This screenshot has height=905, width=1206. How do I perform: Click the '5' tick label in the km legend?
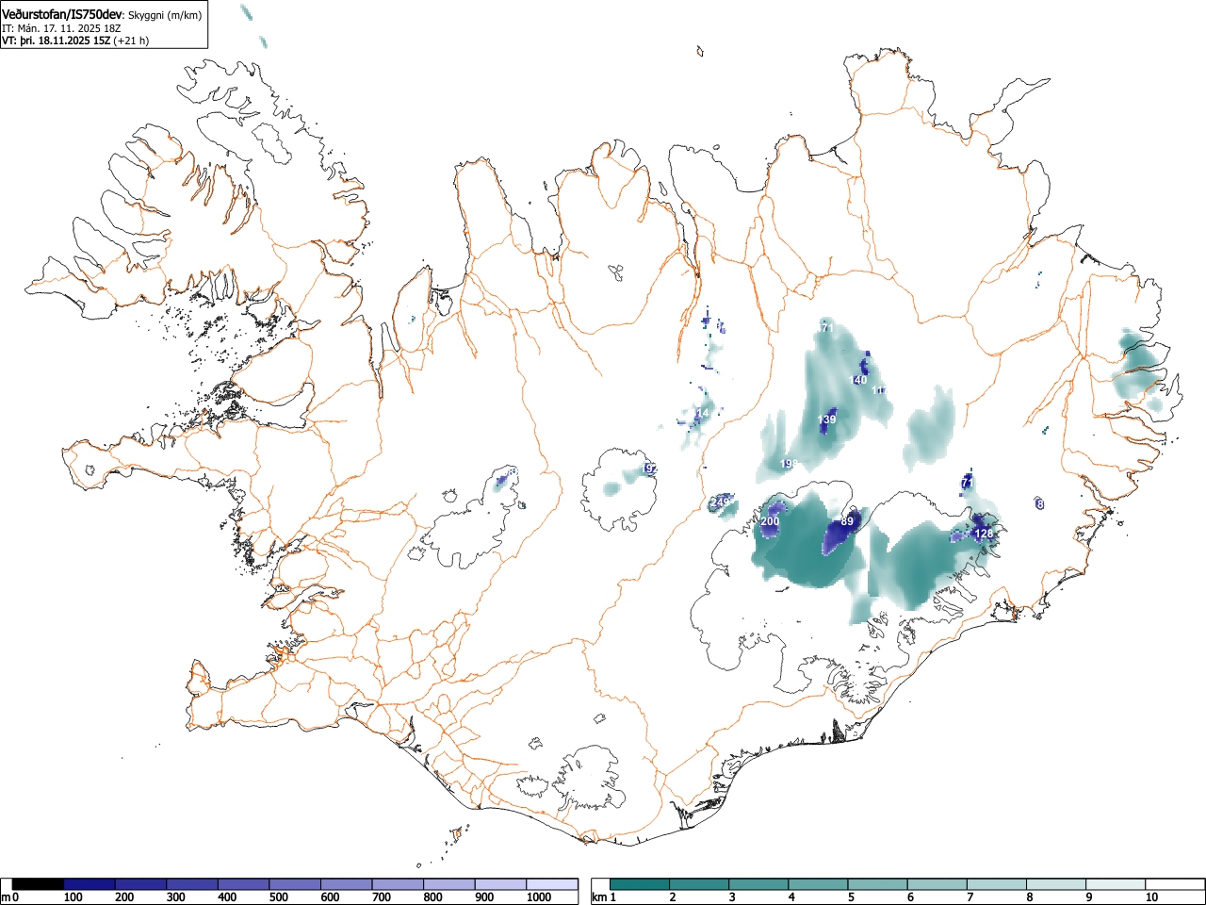click(x=851, y=897)
